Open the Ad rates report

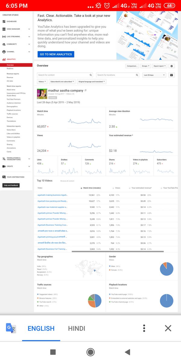click(x=10, y=81)
